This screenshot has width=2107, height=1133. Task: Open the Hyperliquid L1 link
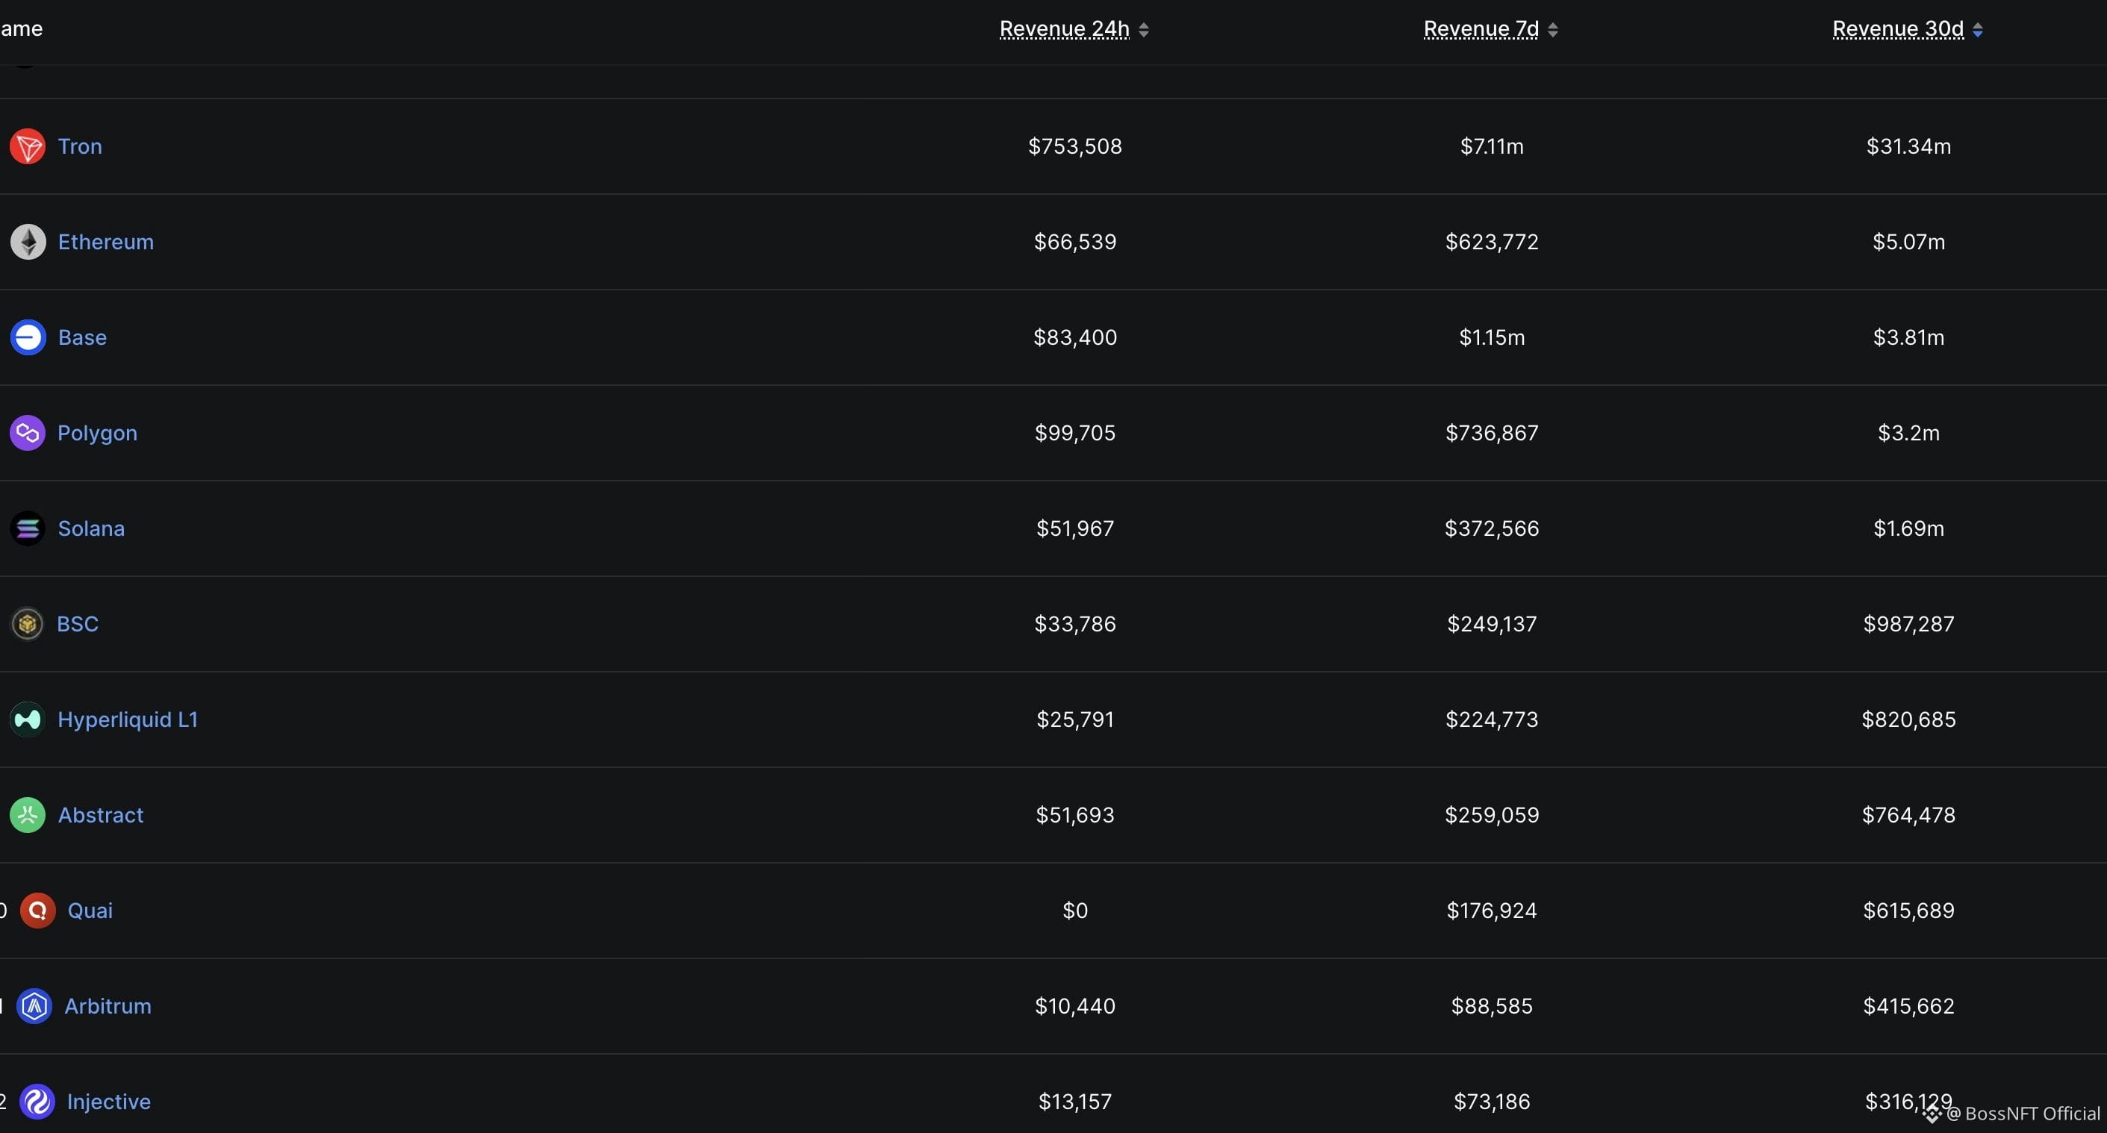click(x=128, y=720)
